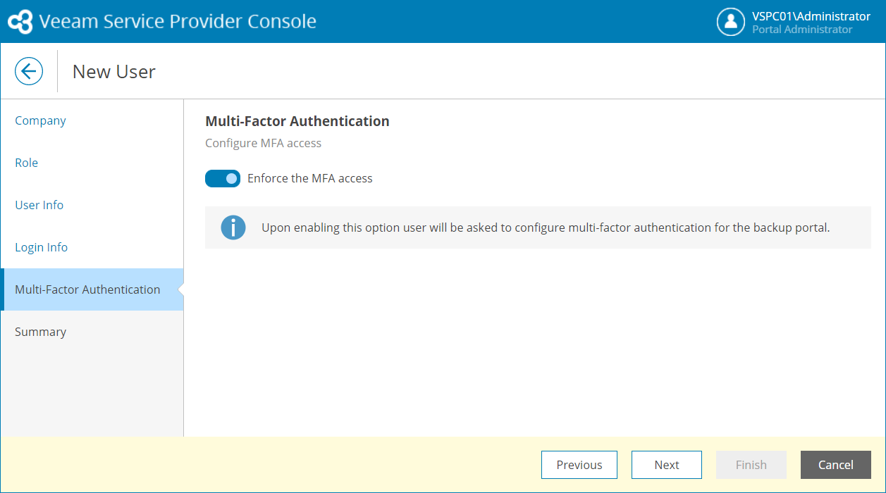Click the blue info icon

[x=233, y=227]
